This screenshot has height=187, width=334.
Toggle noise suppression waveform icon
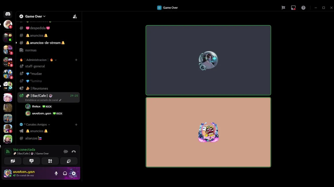[x=66, y=151]
